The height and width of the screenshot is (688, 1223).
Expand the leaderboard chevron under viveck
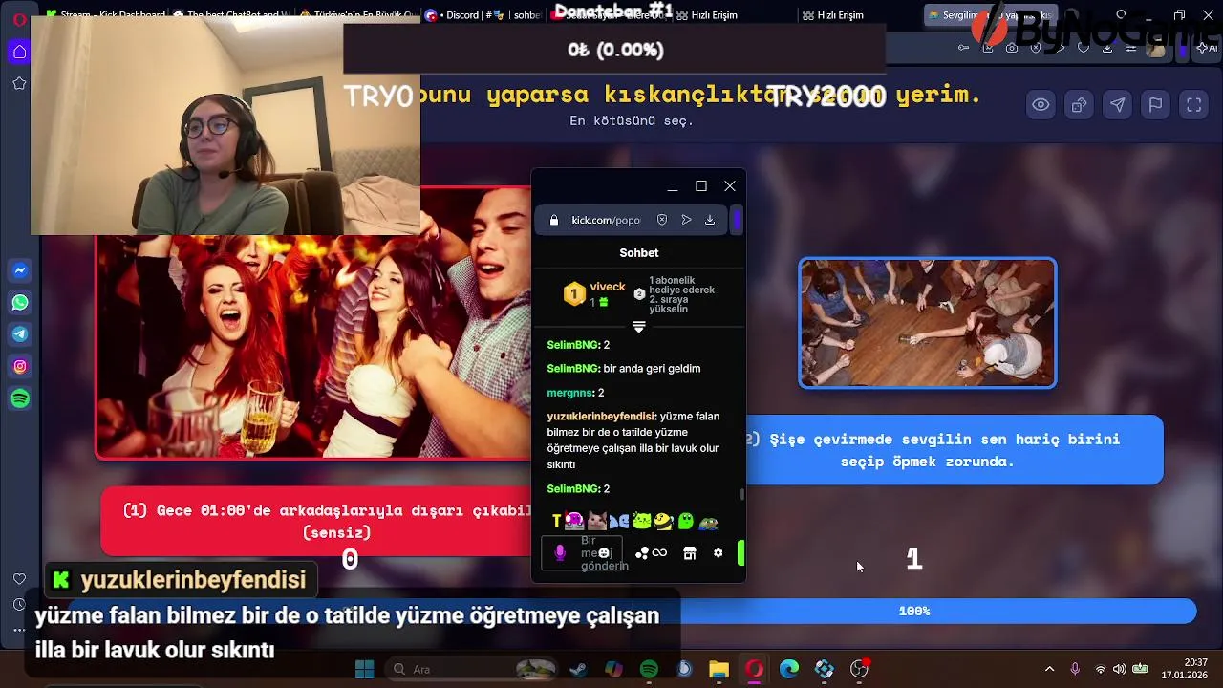(639, 327)
